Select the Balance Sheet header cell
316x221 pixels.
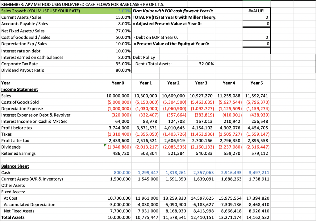pyautogui.click(x=15, y=166)
